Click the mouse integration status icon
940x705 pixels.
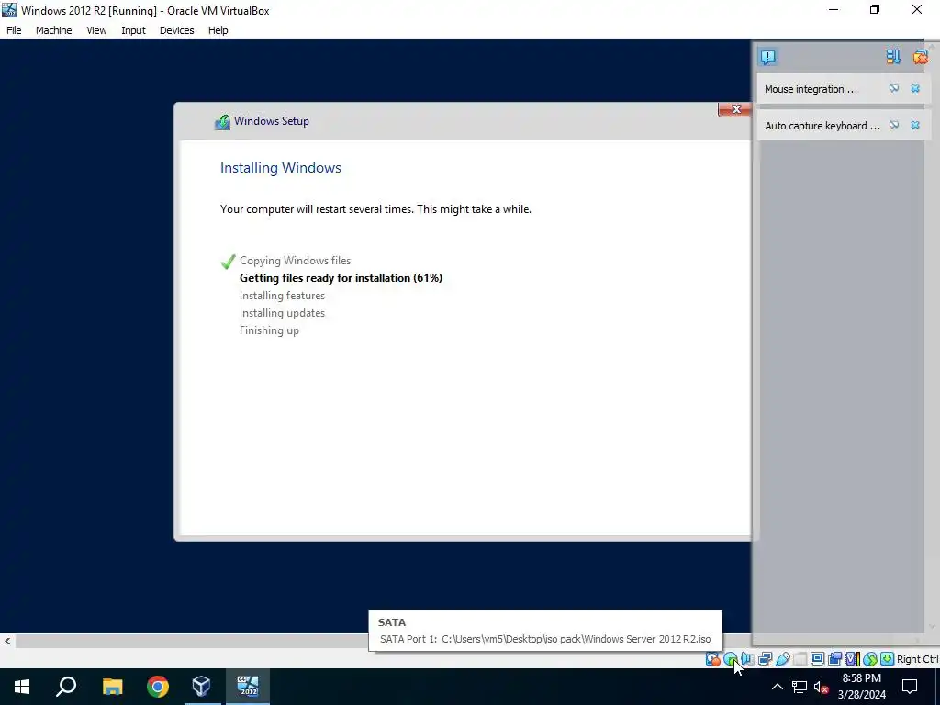[870, 659]
